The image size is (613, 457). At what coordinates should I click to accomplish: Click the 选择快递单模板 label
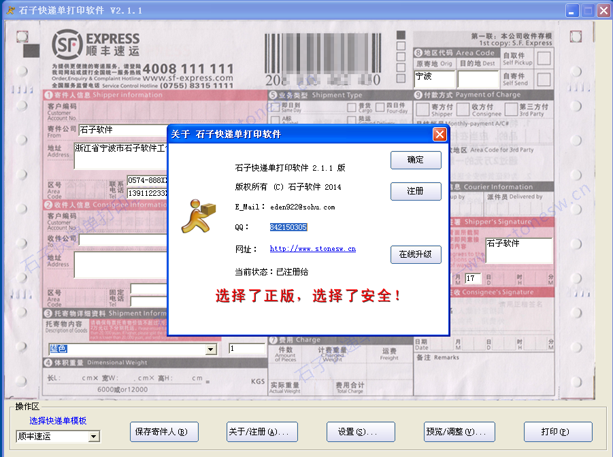(58, 421)
